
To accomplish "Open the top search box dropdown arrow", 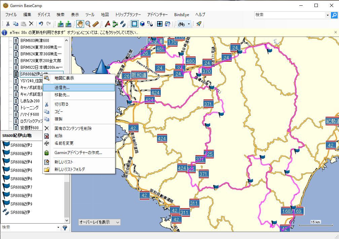I will 328,15.
